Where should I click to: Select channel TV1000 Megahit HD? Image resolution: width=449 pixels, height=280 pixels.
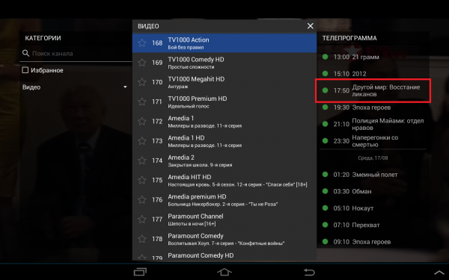pyautogui.click(x=224, y=82)
